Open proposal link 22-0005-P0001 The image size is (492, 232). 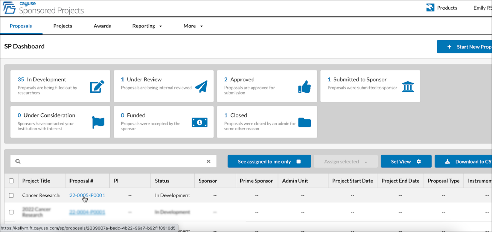(87, 195)
